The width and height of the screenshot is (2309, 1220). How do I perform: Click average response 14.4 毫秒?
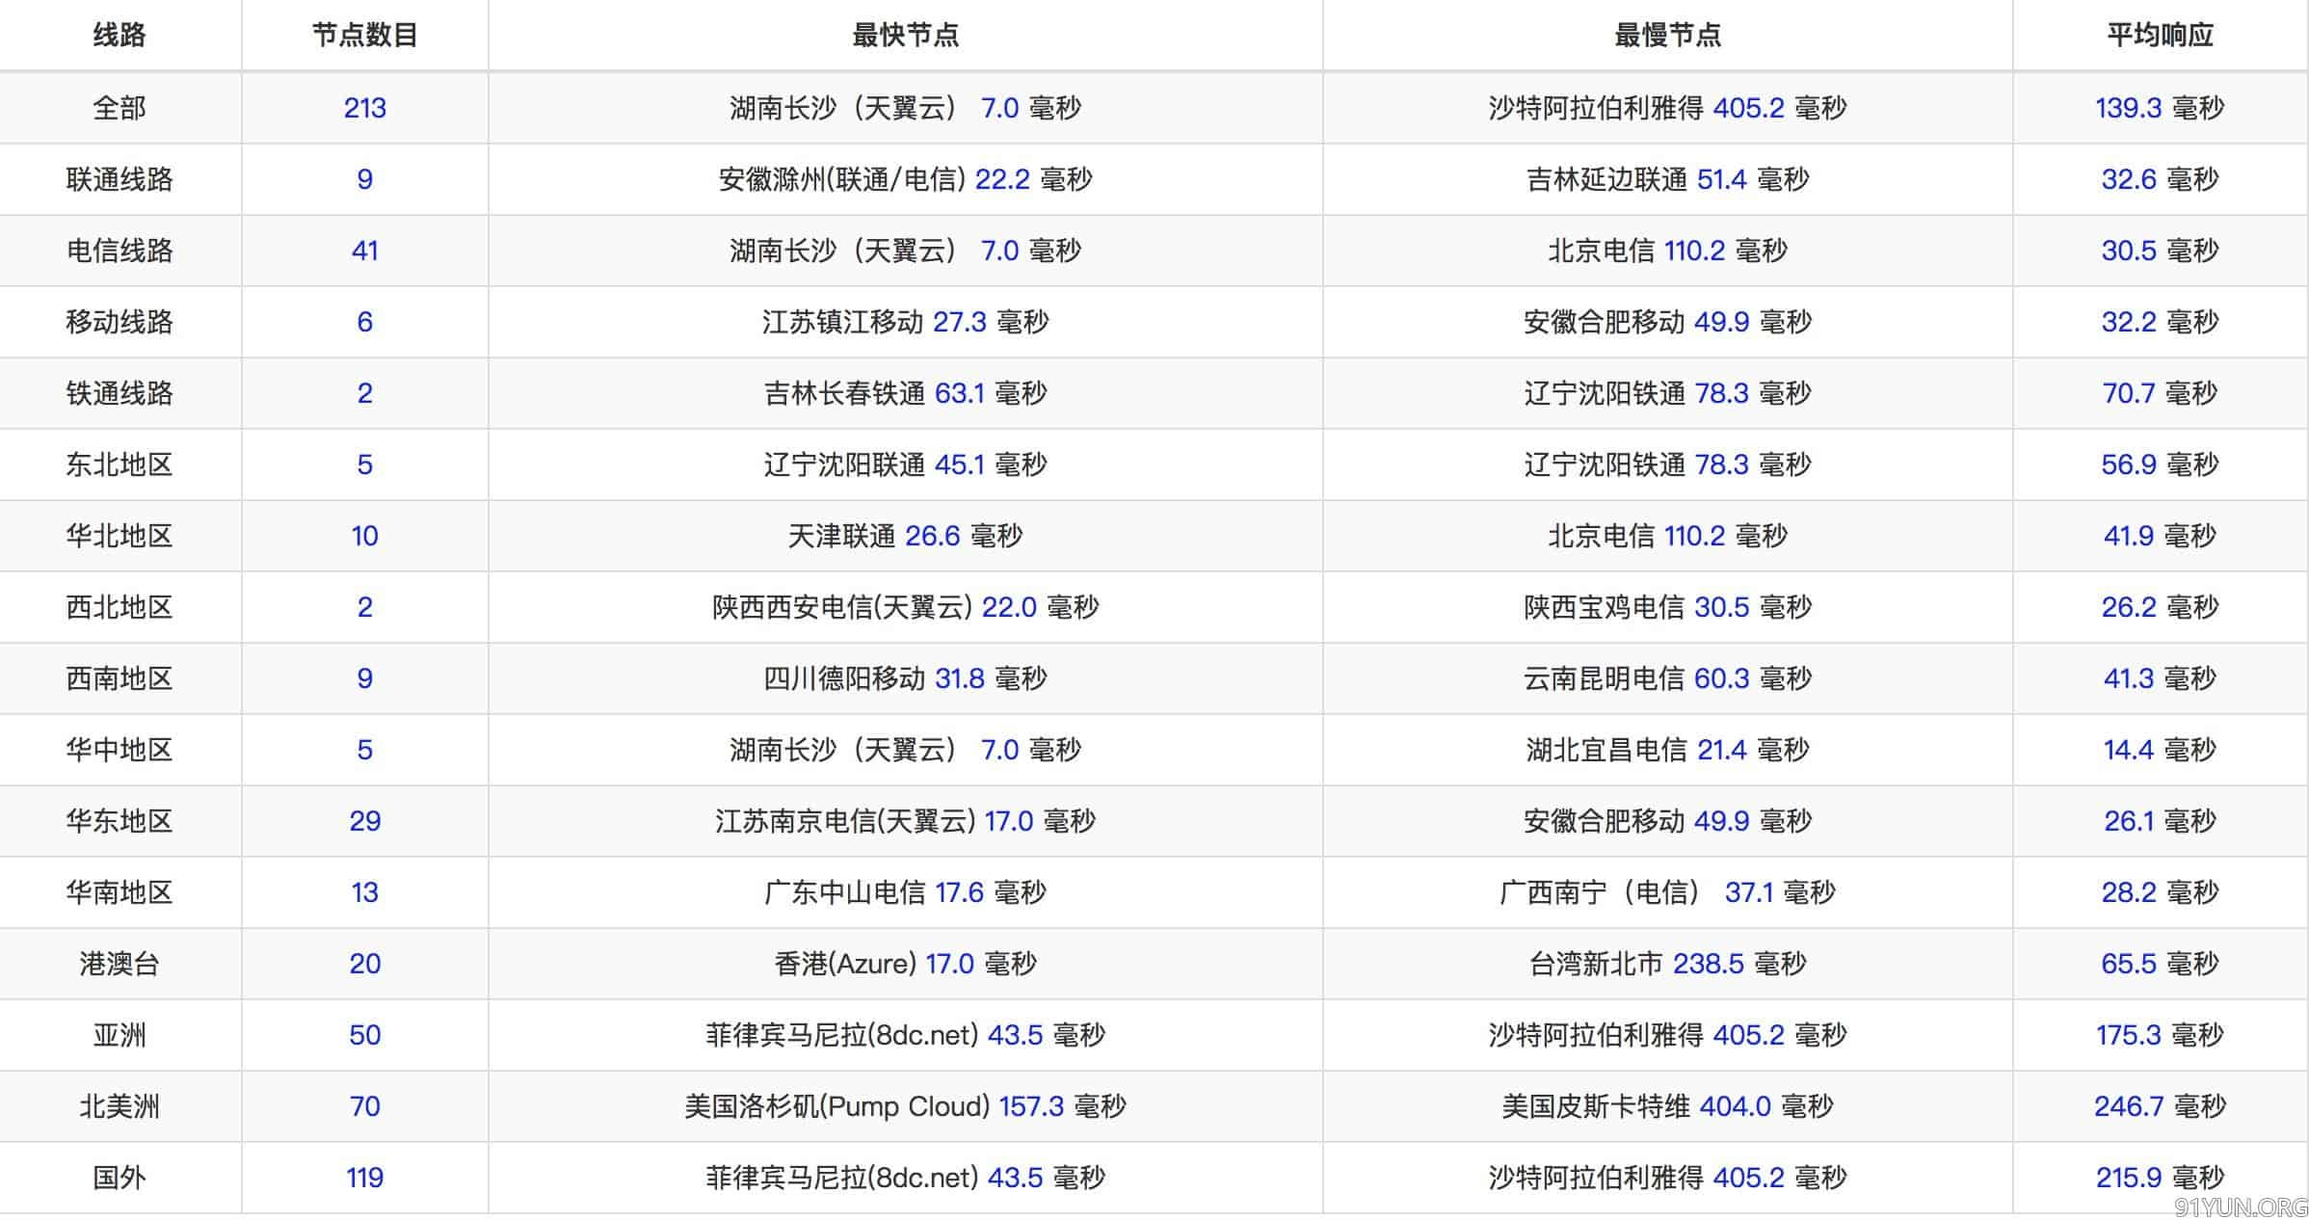(2160, 749)
